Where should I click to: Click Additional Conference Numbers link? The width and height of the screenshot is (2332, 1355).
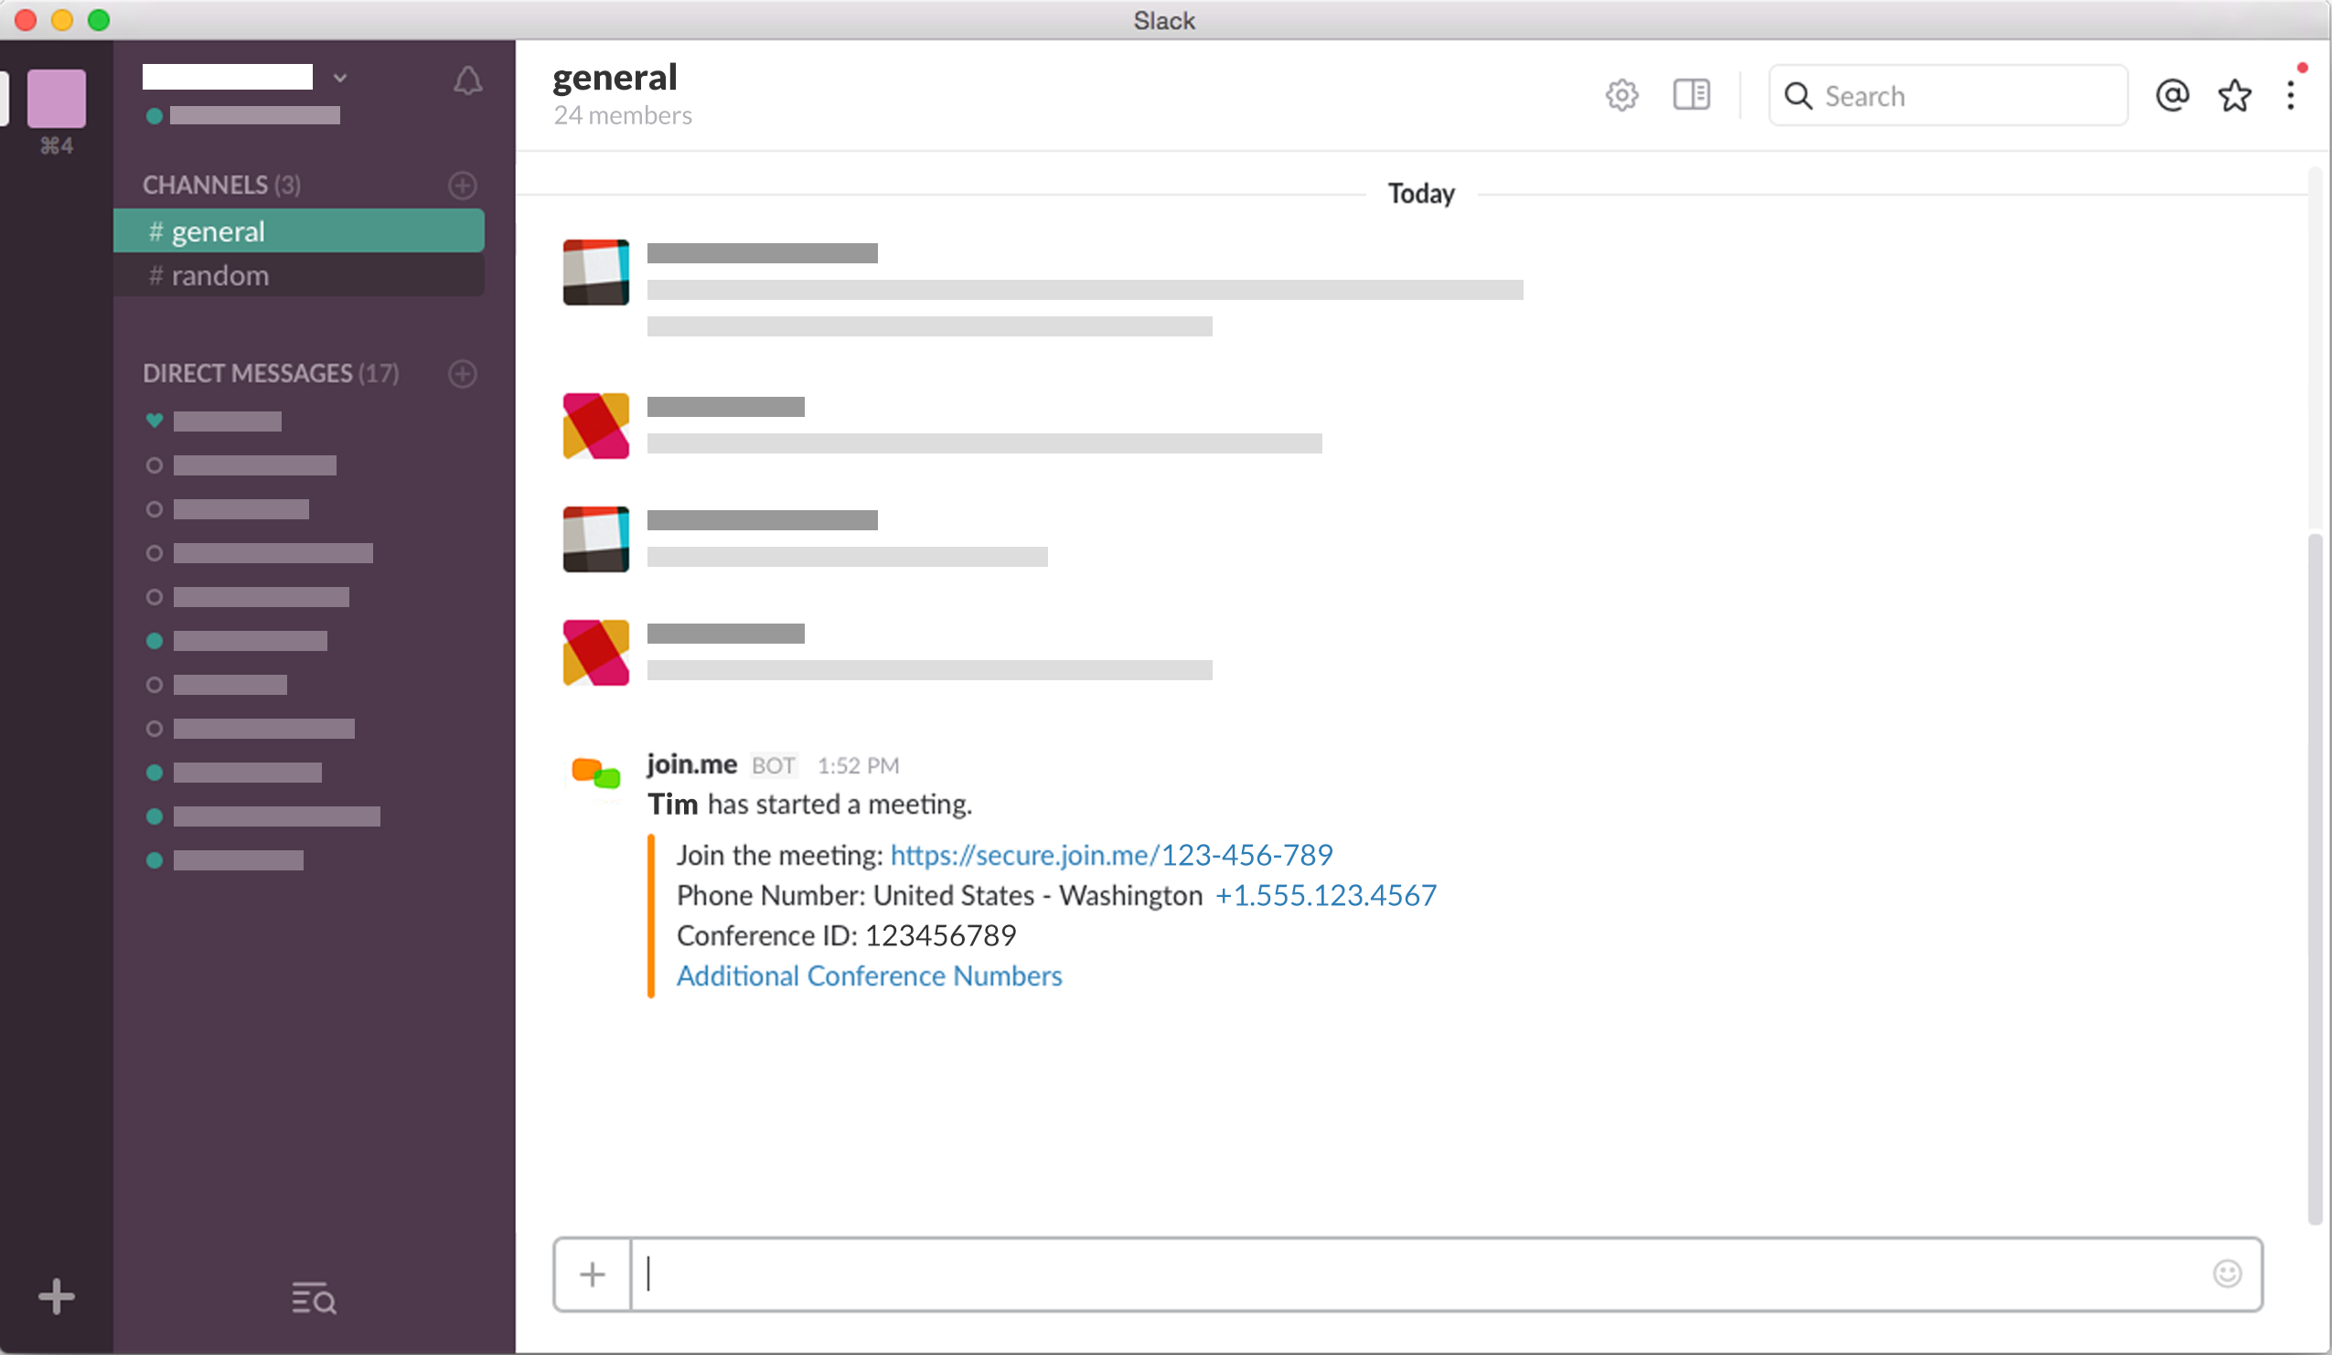point(869,976)
